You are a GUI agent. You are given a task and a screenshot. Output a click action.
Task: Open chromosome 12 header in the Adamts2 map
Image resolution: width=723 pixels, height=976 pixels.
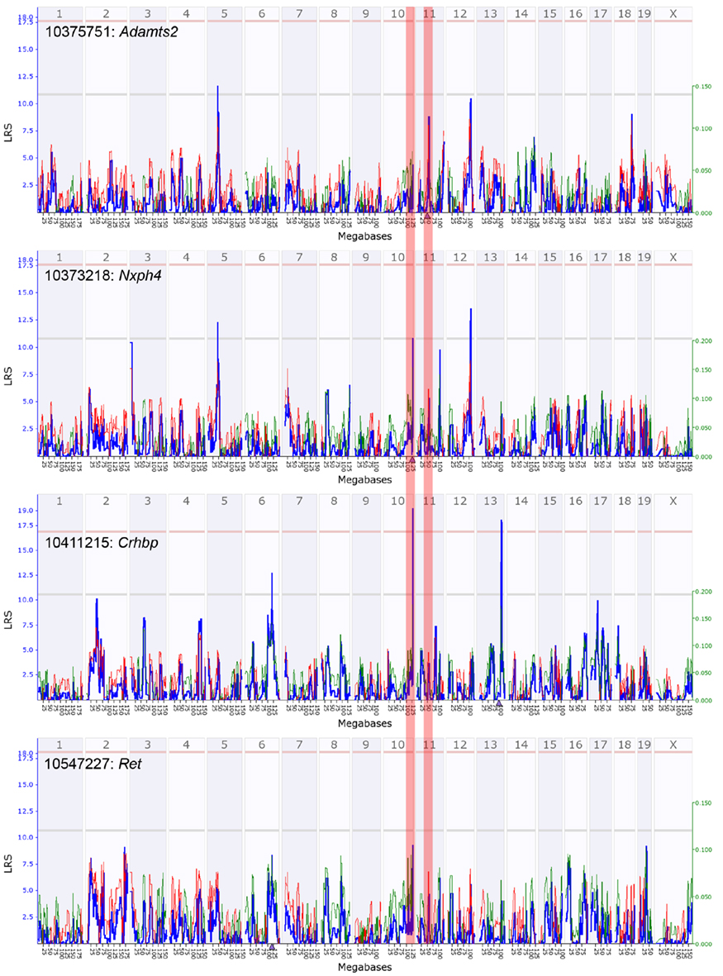[459, 14]
